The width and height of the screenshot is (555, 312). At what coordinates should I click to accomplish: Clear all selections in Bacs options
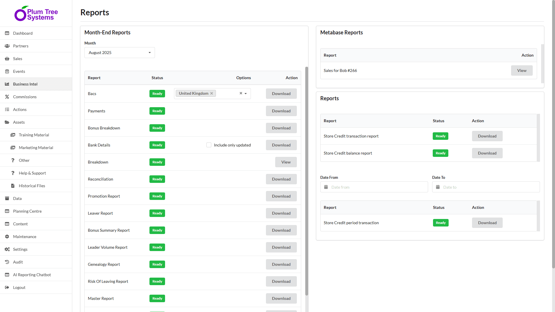[241, 93]
